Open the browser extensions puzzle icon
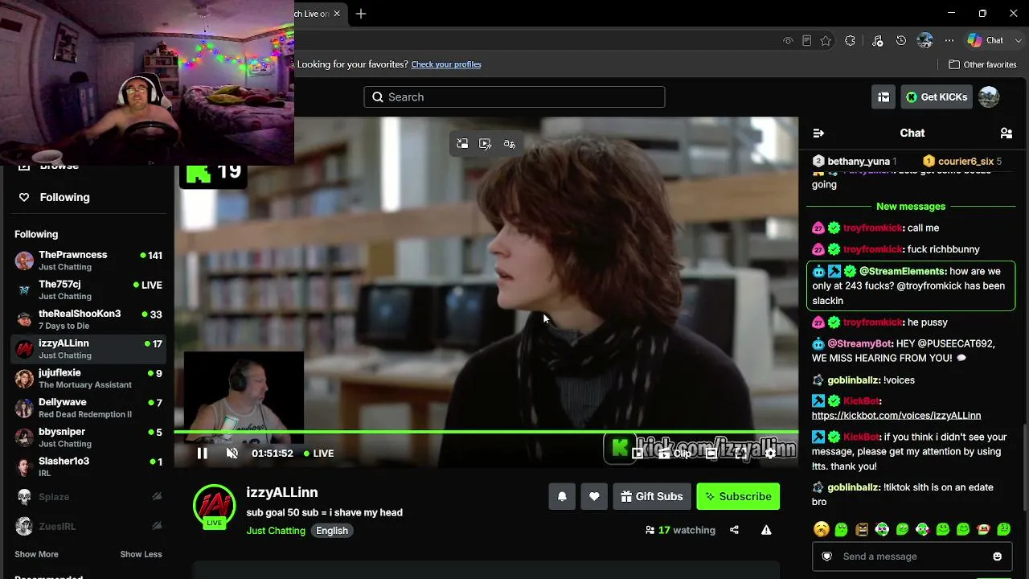Viewport: 1029px width, 579px height. pos(850,40)
